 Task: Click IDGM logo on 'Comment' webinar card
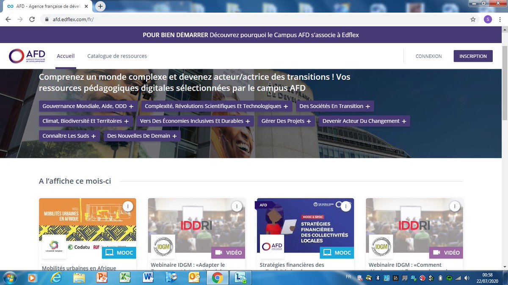tap(381, 247)
